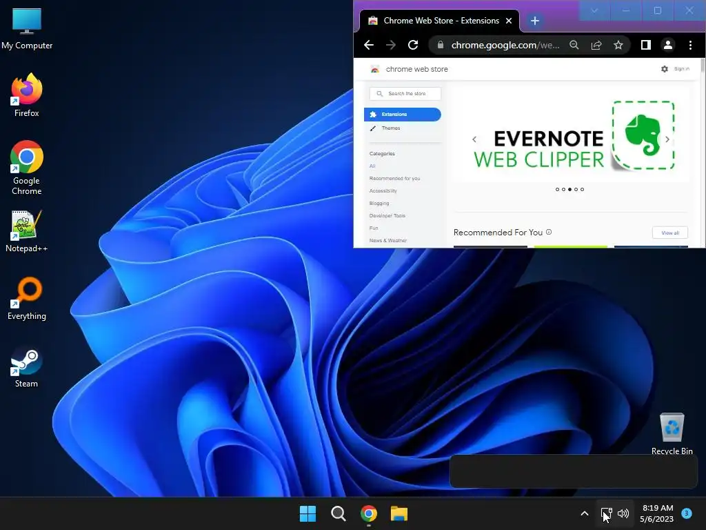Open Notepad++ desktop shortcut
The height and width of the screenshot is (530, 706).
27,230
